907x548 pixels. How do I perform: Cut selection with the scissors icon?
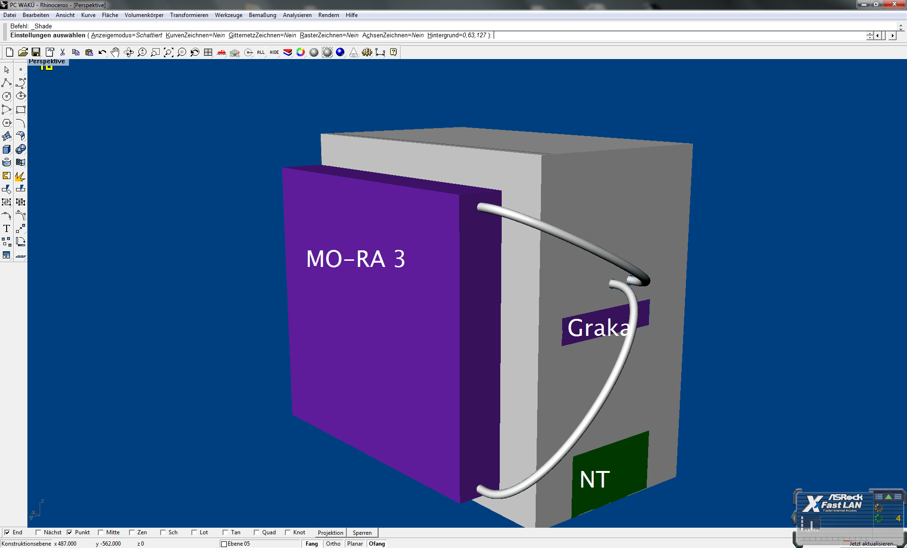[62, 52]
